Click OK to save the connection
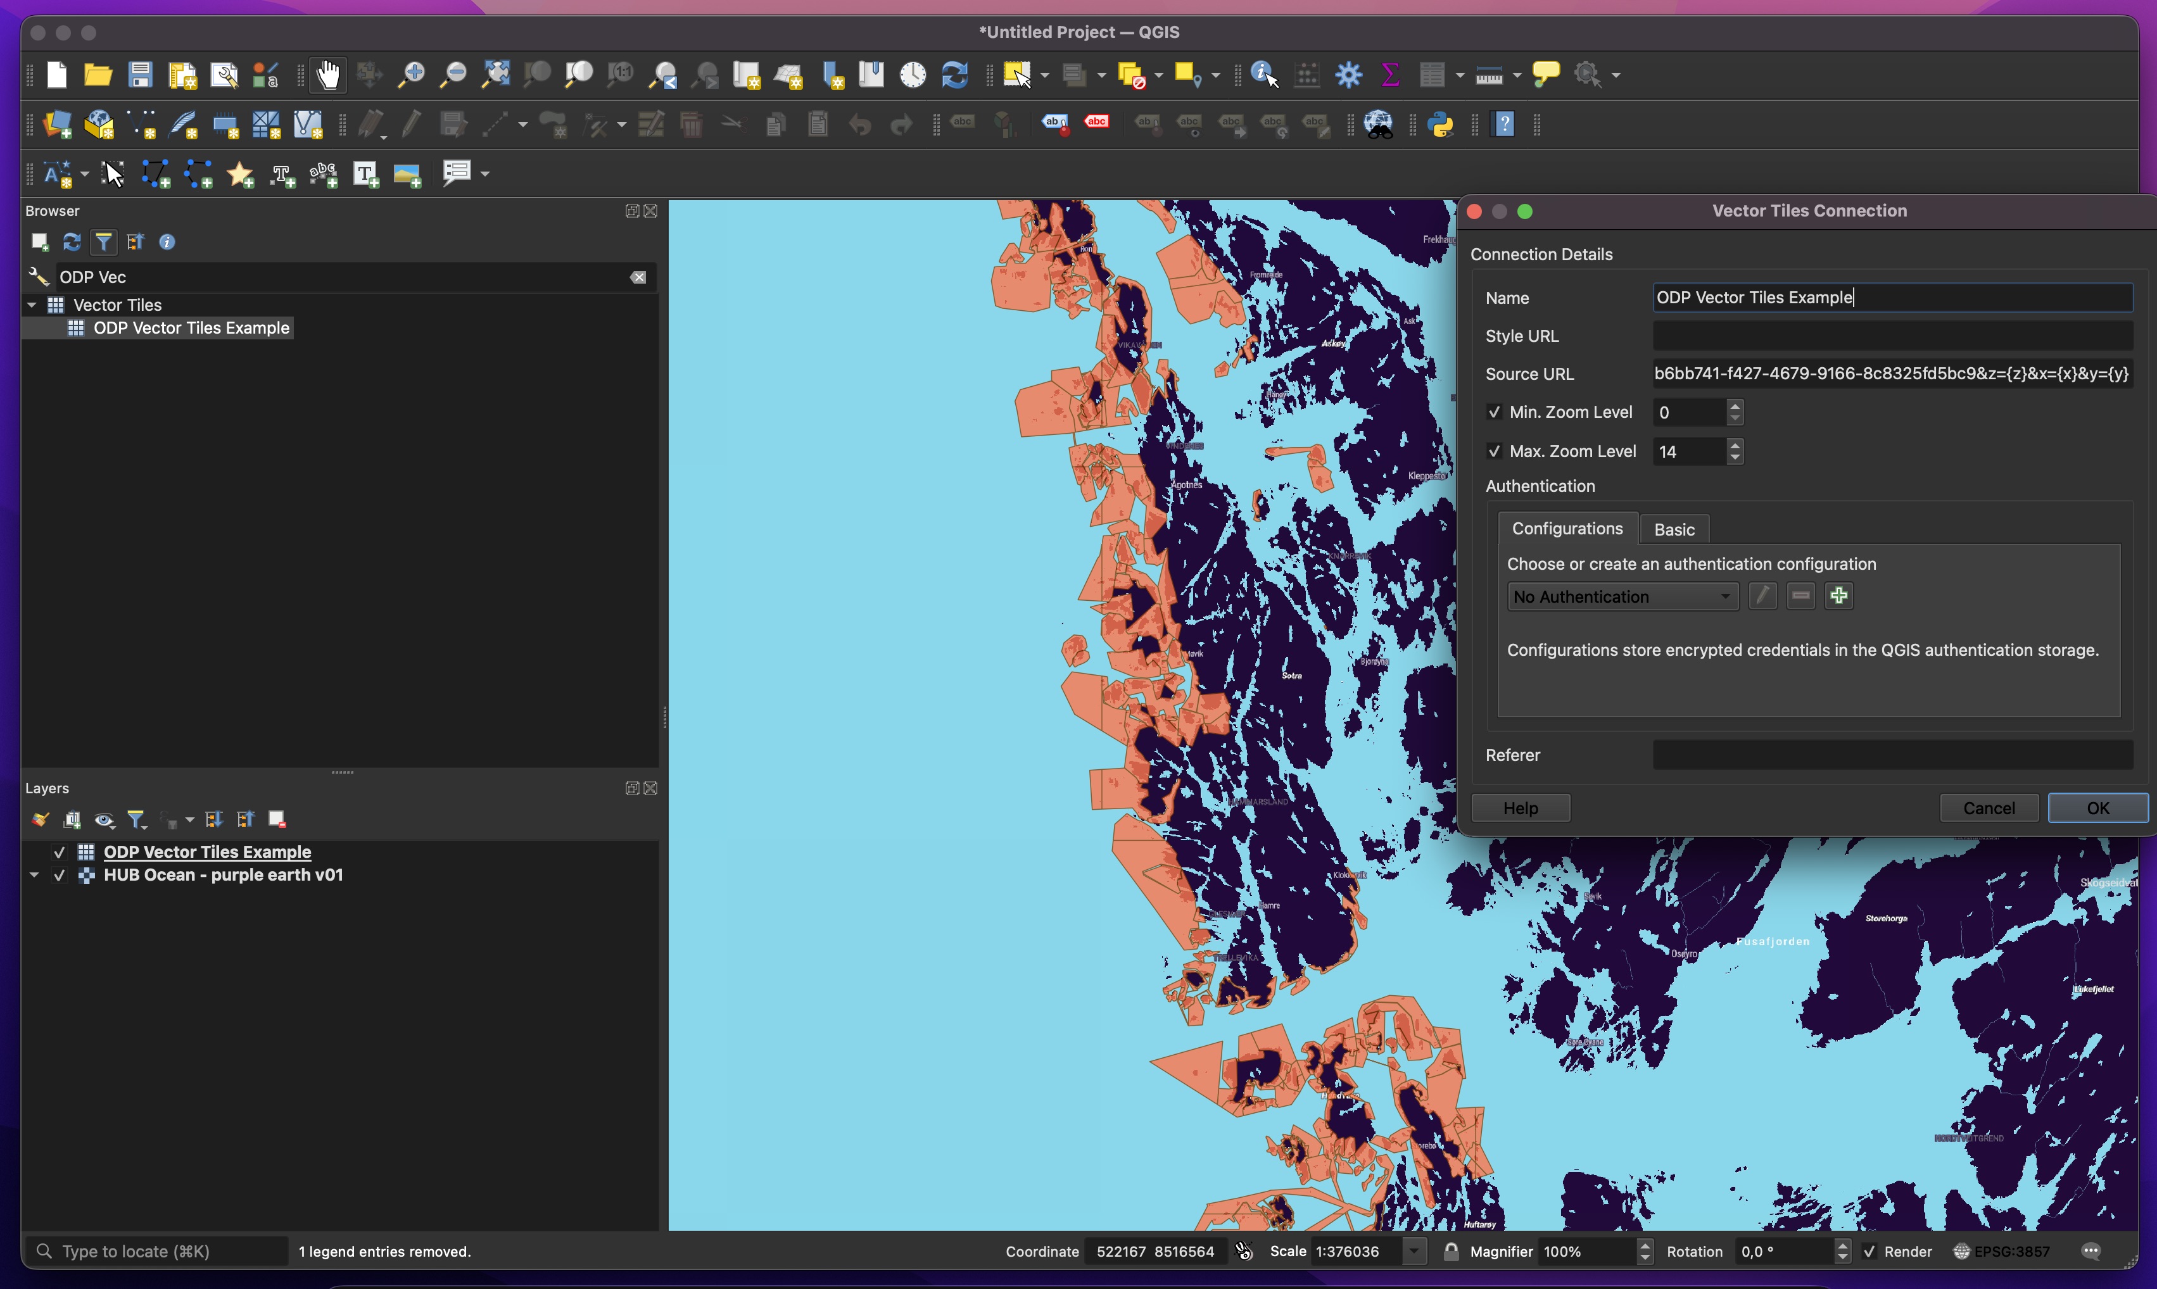The height and width of the screenshot is (1289, 2157). [2097, 808]
